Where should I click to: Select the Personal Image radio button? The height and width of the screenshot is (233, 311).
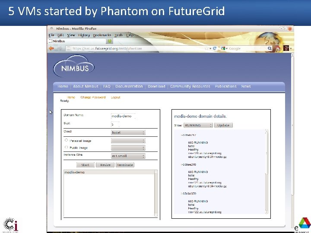click(x=66, y=140)
